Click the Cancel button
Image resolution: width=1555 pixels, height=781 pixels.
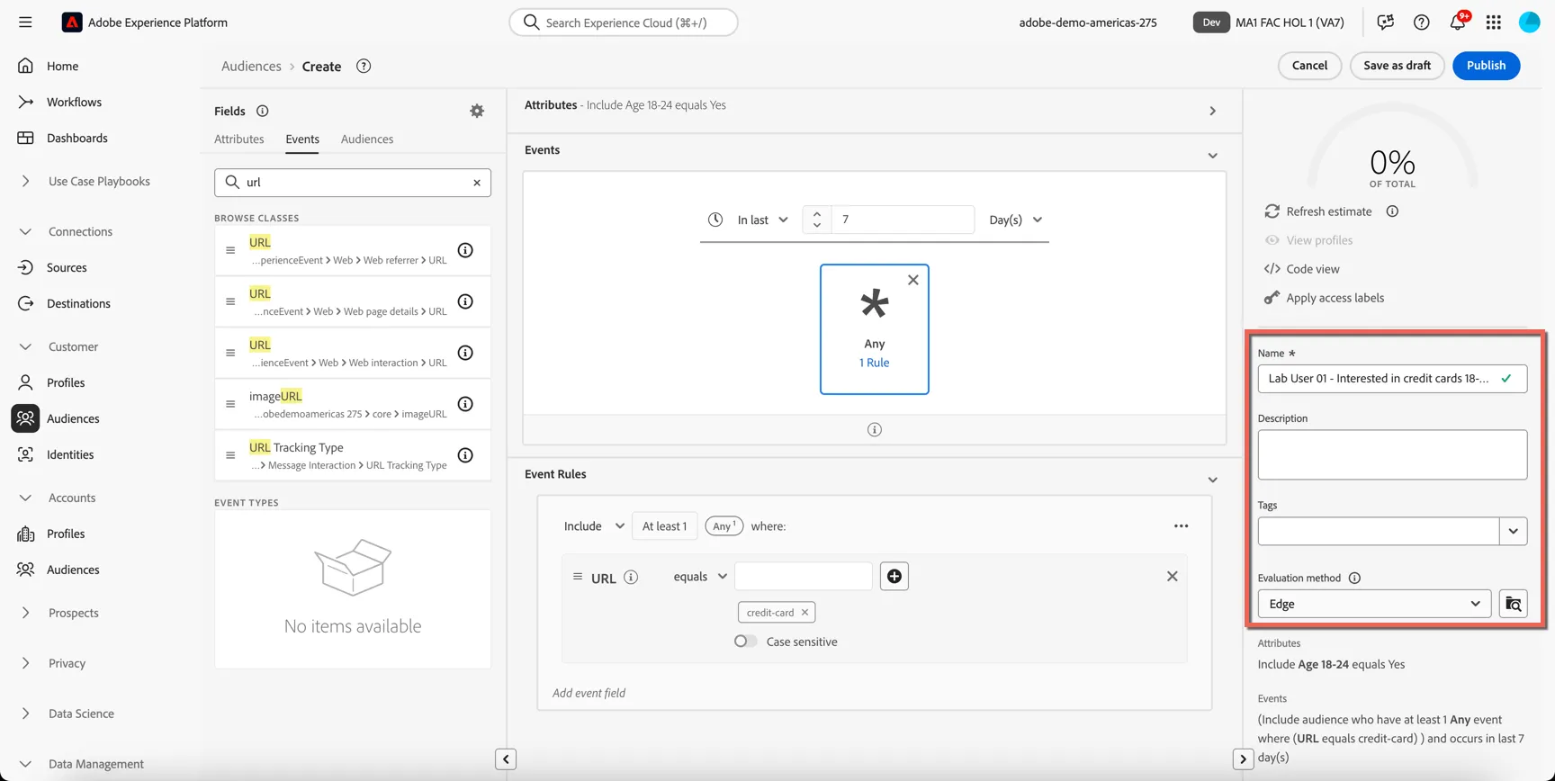pyautogui.click(x=1309, y=66)
